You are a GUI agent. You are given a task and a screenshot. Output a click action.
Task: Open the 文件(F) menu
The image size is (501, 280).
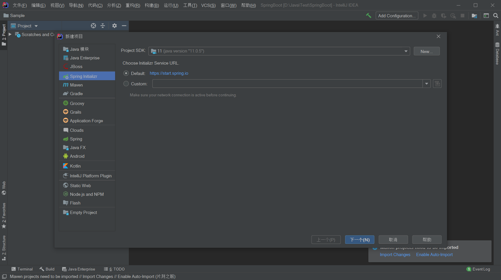[20, 5]
